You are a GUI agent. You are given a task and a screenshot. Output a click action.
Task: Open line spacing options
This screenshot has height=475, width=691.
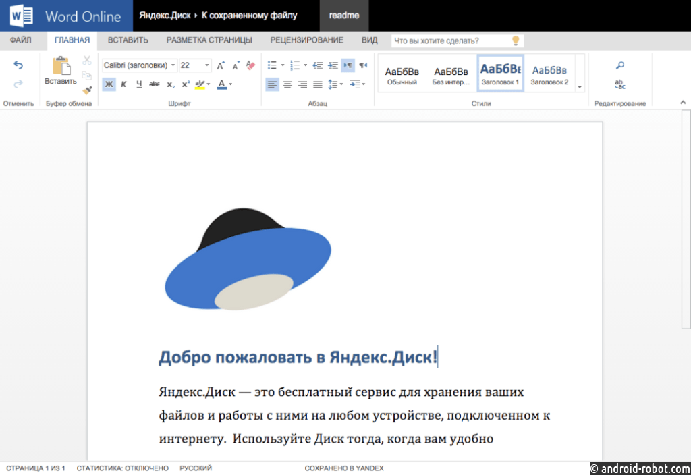pyautogui.click(x=335, y=84)
